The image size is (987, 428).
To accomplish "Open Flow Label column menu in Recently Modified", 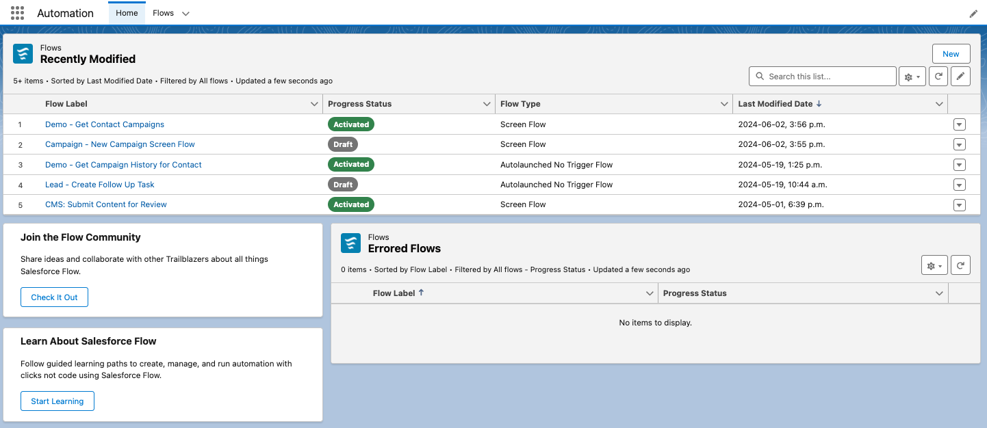I will point(315,104).
